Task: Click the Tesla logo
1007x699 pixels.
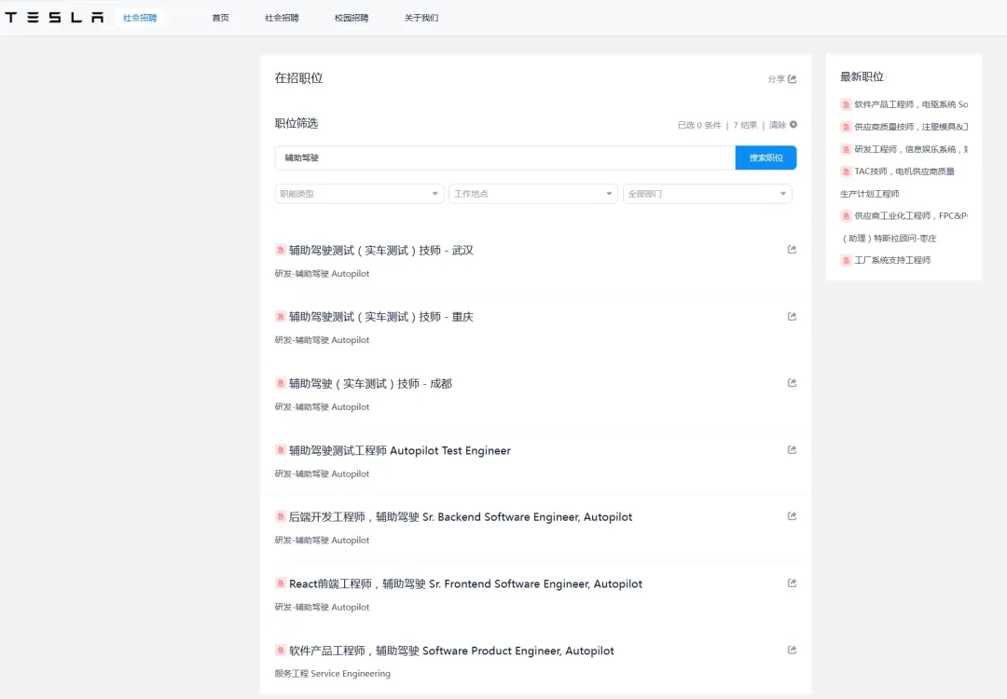Action: [55, 18]
